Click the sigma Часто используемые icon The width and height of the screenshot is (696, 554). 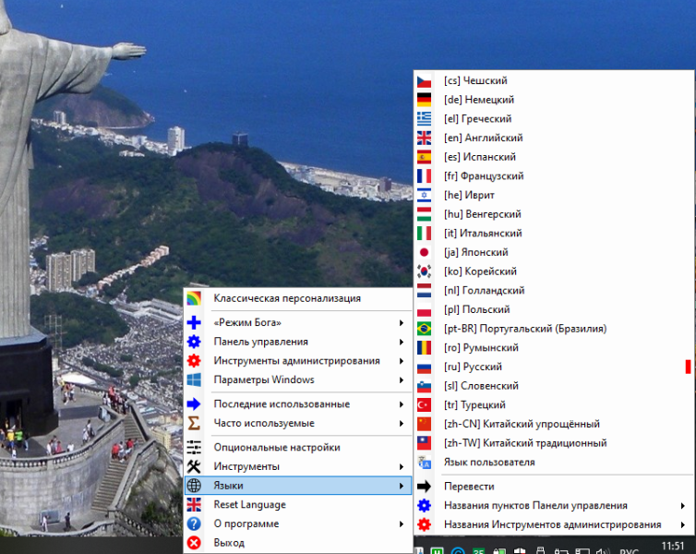click(x=194, y=423)
